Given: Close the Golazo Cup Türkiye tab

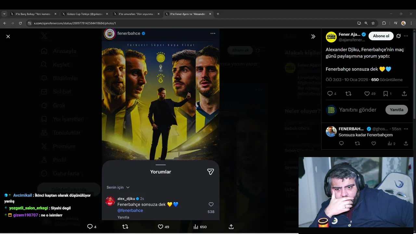Looking at the screenshot, I should [107, 14].
